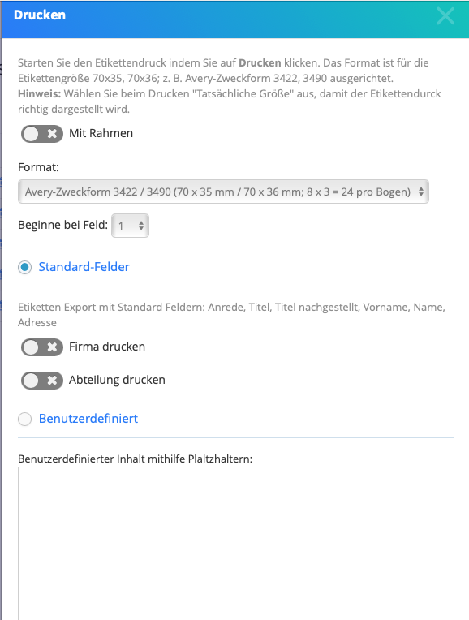Click the Format: field label
This screenshot has width=469, height=620.
click(x=38, y=167)
